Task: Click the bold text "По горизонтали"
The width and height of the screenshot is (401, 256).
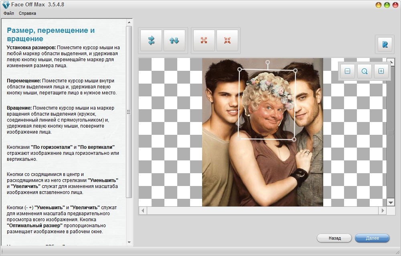Action: (x=52, y=147)
